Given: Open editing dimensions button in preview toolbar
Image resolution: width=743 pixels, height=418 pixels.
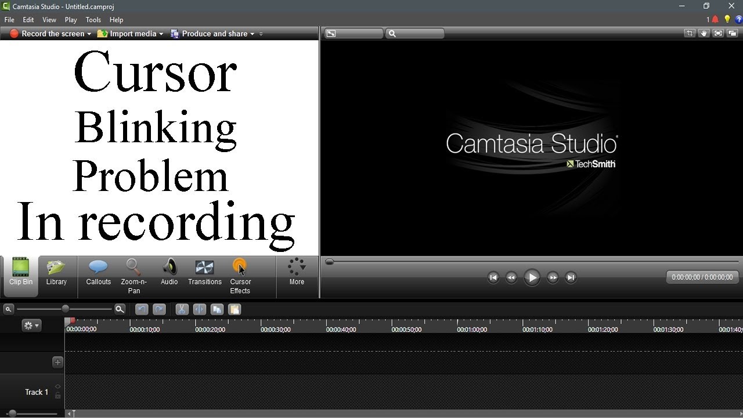Looking at the screenshot, I should 353,34.
